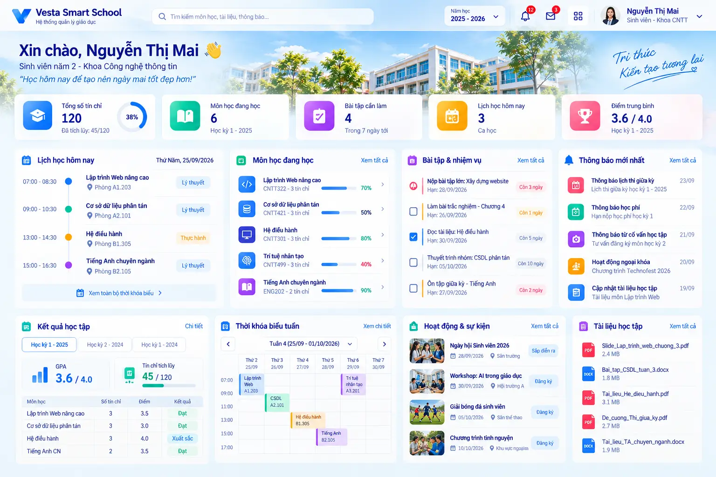Select the Học kỳ 1 - 2025 tab
The height and width of the screenshot is (477, 716).
pos(49,345)
